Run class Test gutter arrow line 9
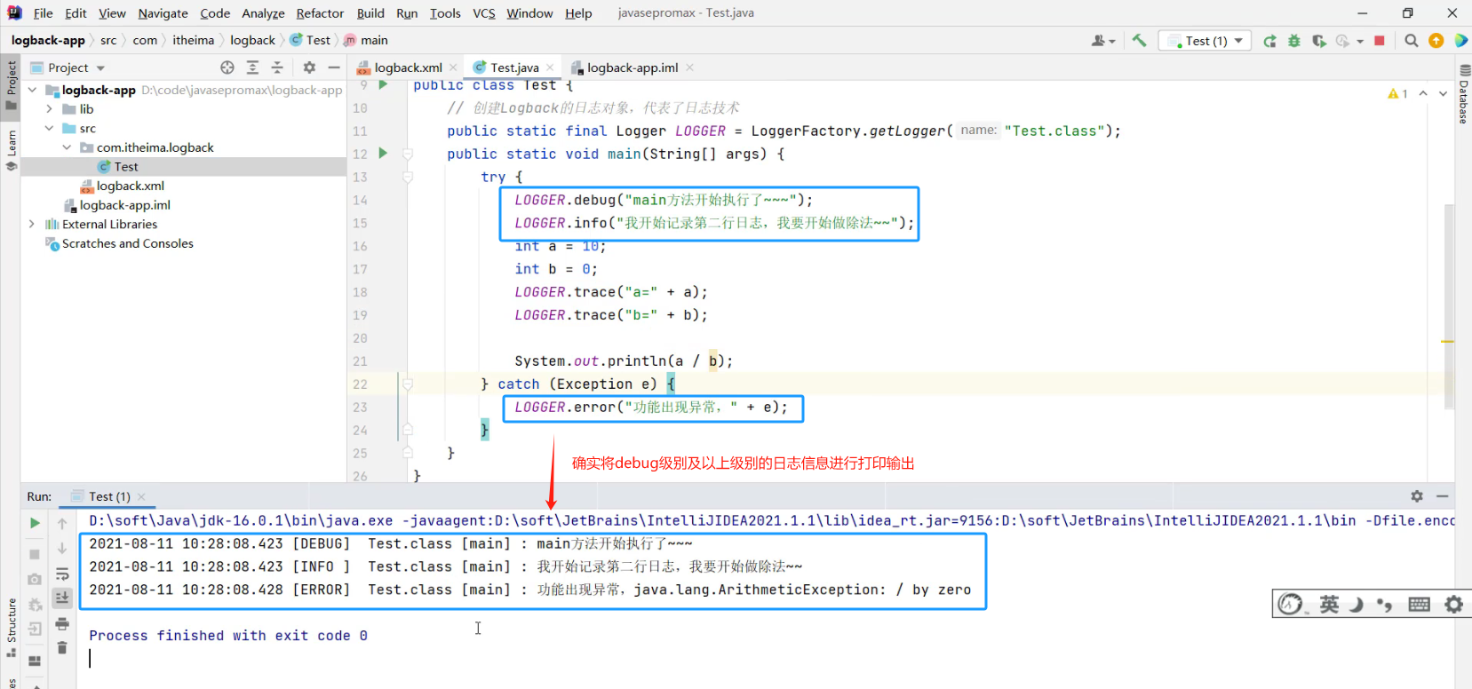 point(383,85)
